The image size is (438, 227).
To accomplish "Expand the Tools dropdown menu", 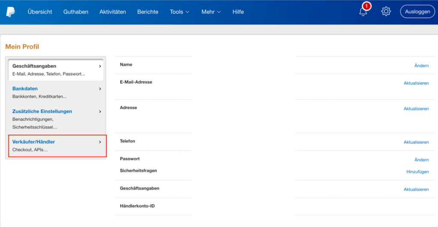I will coord(179,12).
